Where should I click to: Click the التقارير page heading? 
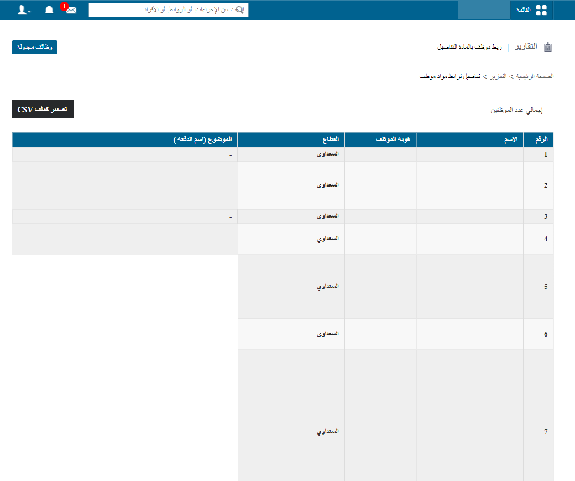coord(526,46)
